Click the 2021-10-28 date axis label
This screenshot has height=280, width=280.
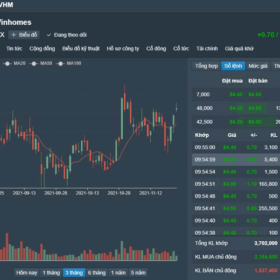119,193
